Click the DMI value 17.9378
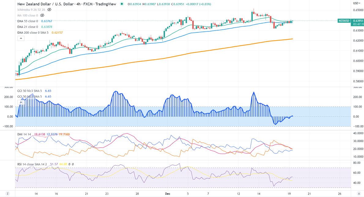364x197 pixels. 52,134
